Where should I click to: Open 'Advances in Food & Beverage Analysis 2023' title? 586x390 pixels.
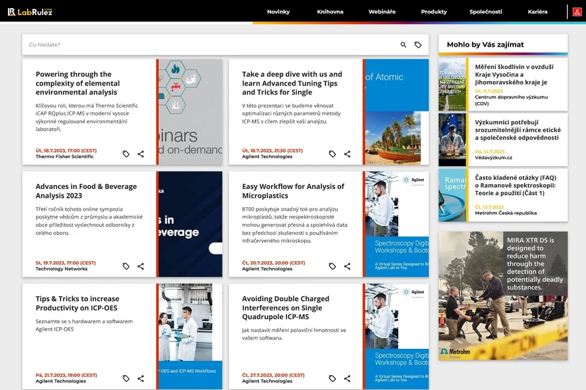click(x=86, y=191)
